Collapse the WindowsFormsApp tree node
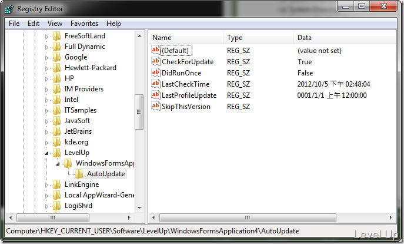Viewport: 404px width, 244px height. [58, 164]
